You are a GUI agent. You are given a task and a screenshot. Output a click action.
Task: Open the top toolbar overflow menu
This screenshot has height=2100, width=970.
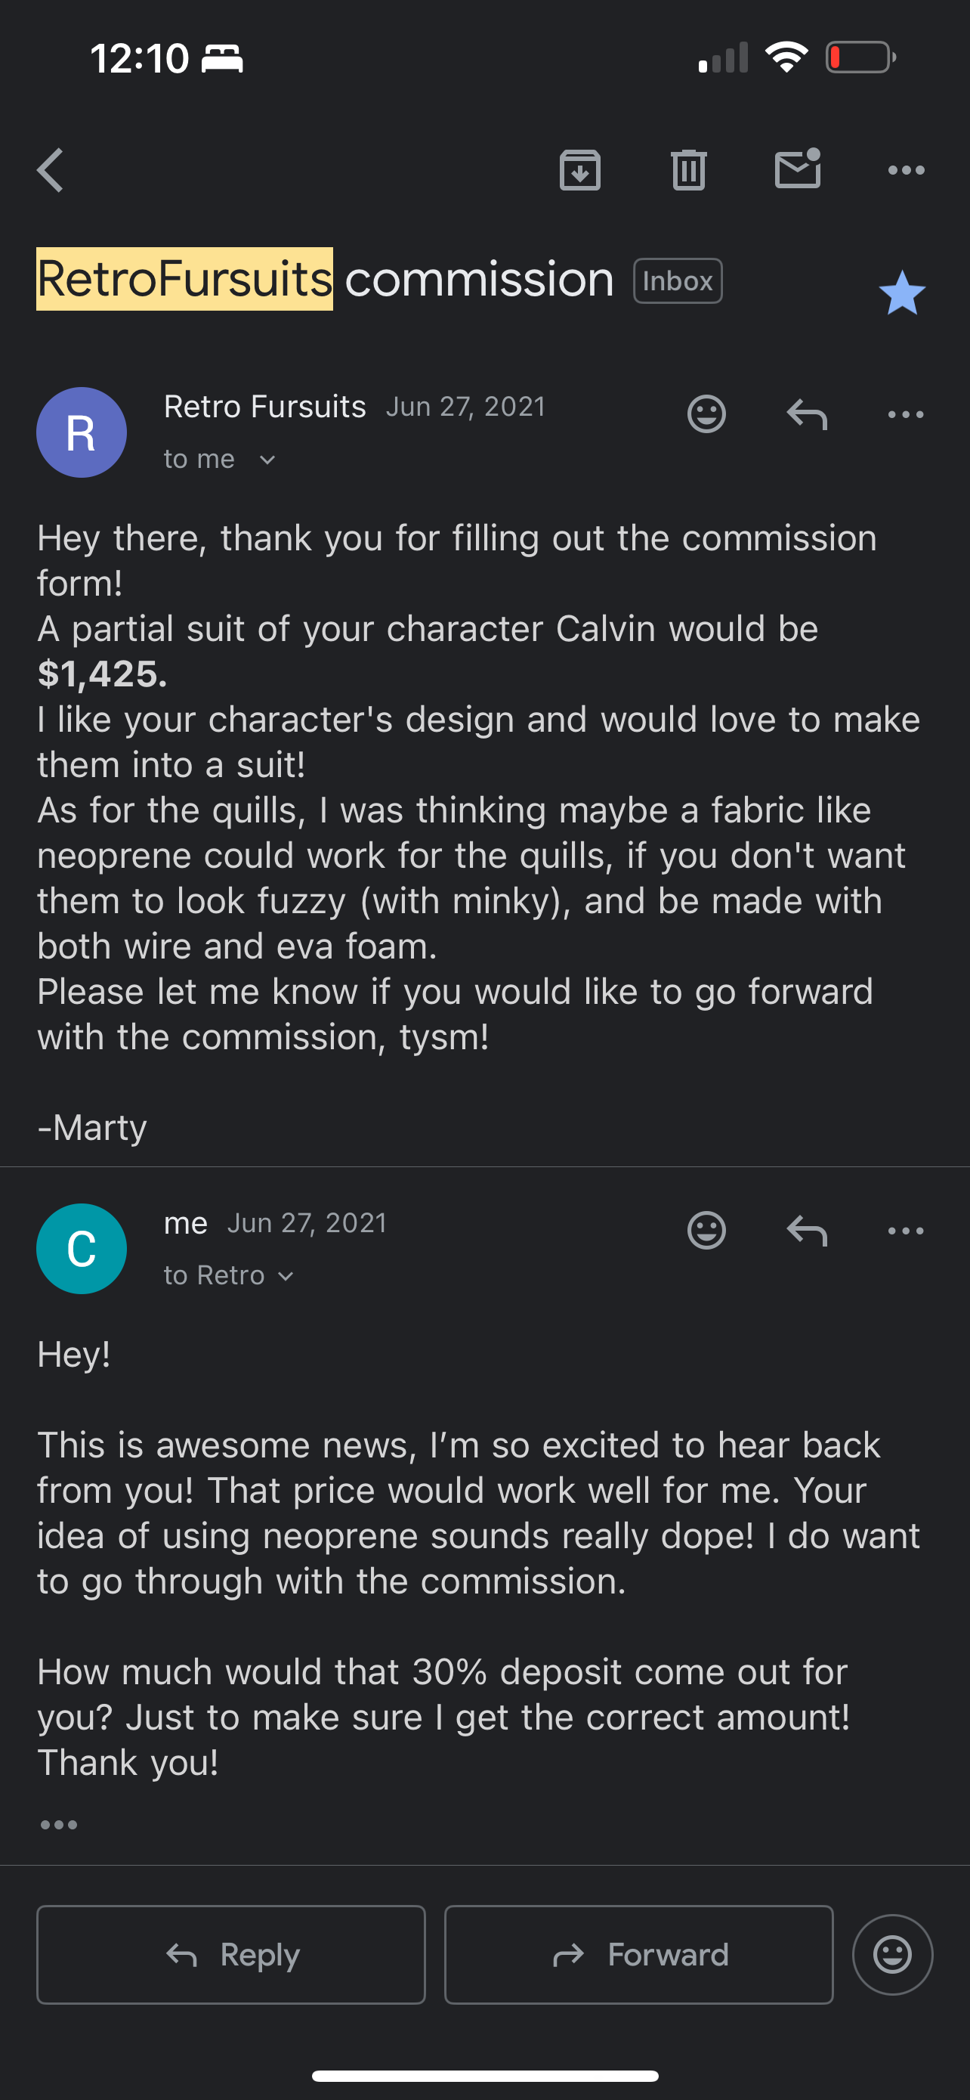(906, 170)
